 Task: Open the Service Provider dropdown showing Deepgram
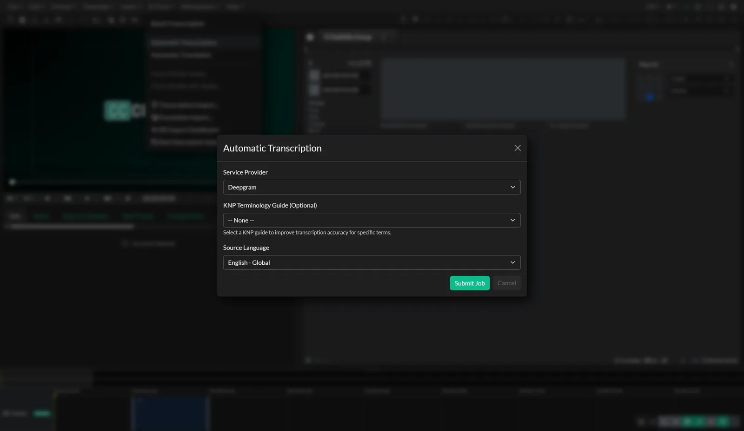pyautogui.click(x=372, y=187)
